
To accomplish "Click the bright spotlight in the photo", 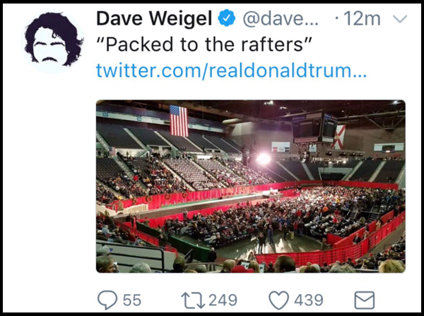I will point(263,159).
